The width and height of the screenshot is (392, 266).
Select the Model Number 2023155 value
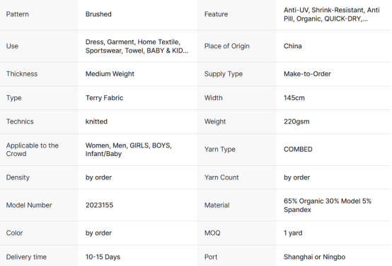point(99,205)
